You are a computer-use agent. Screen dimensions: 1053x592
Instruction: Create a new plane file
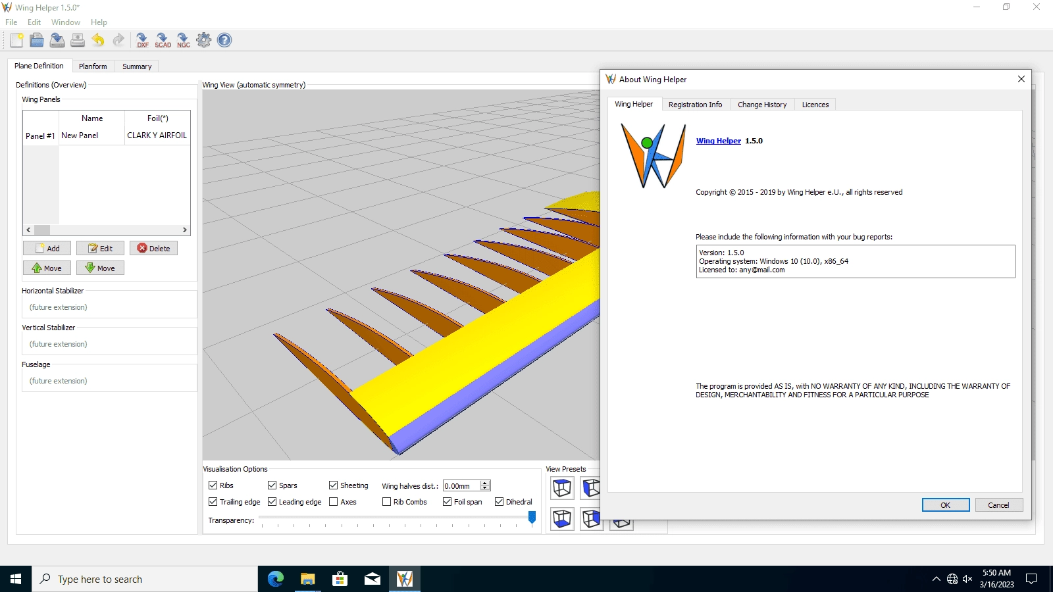coord(16,40)
